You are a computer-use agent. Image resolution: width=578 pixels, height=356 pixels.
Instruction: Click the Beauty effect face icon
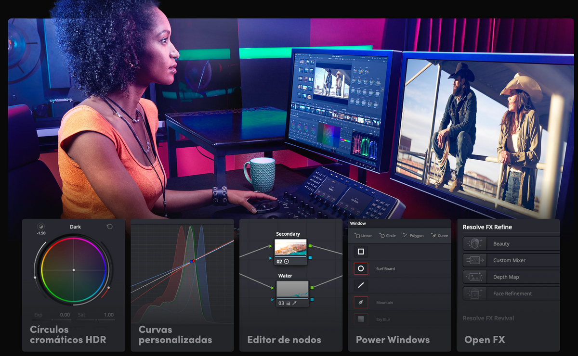(474, 244)
